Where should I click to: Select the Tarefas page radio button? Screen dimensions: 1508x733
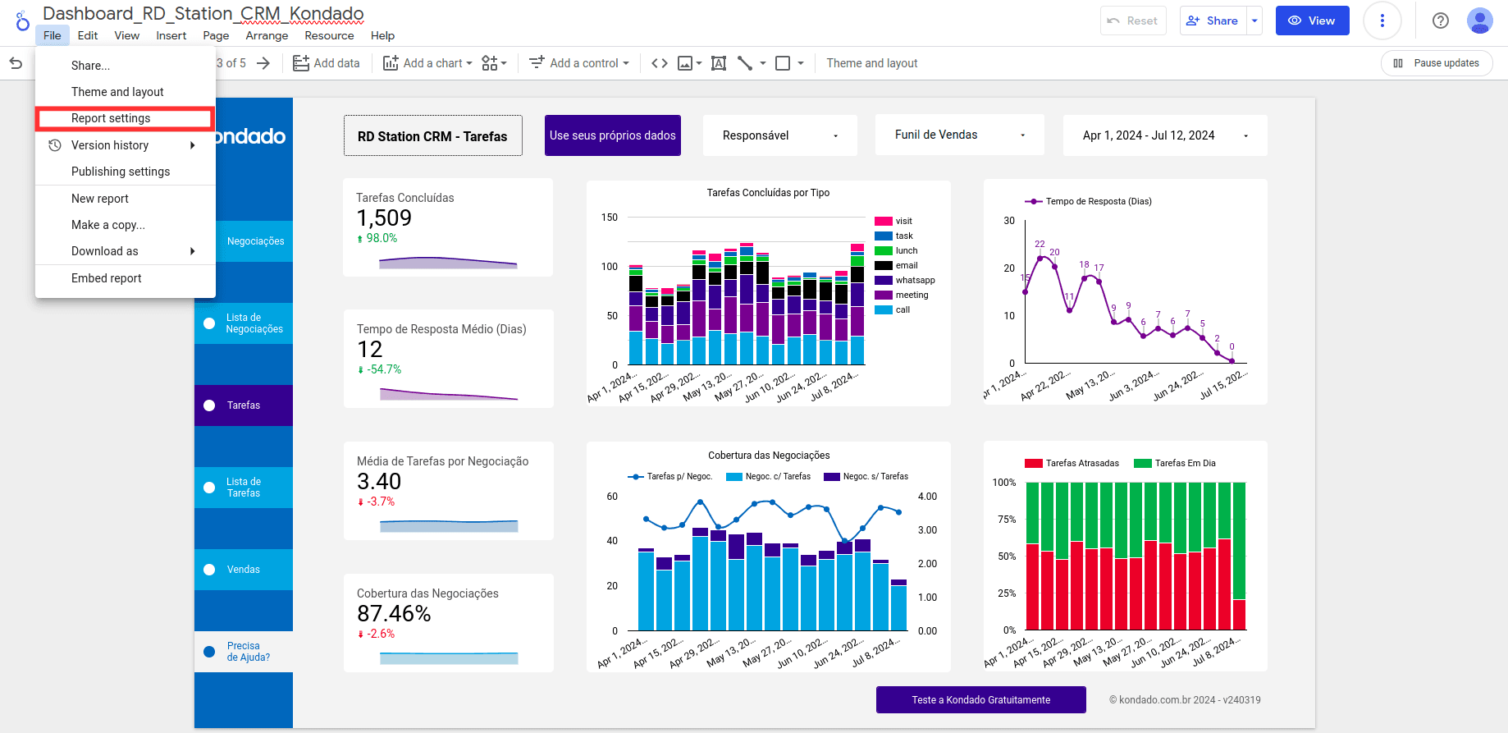click(209, 405)
